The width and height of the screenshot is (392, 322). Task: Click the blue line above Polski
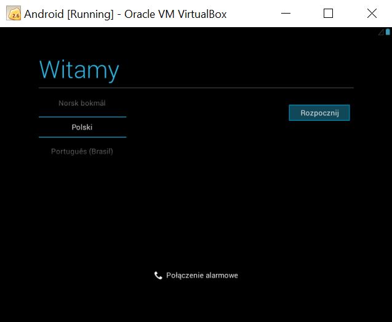pos(82,117)
